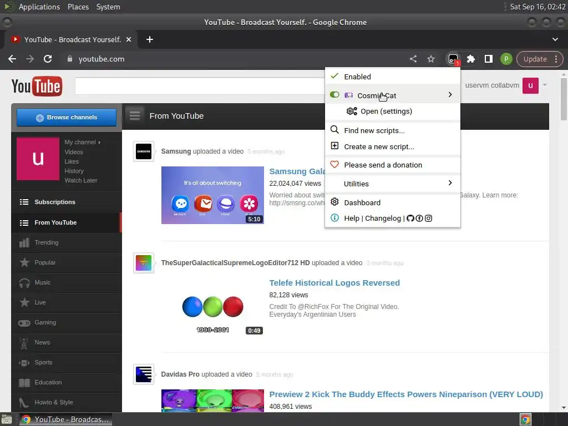Viewport: 568px width, 426px height.
Task: Click the Chrome icon in bottom-right tray
Action: [x=525, y=419]
